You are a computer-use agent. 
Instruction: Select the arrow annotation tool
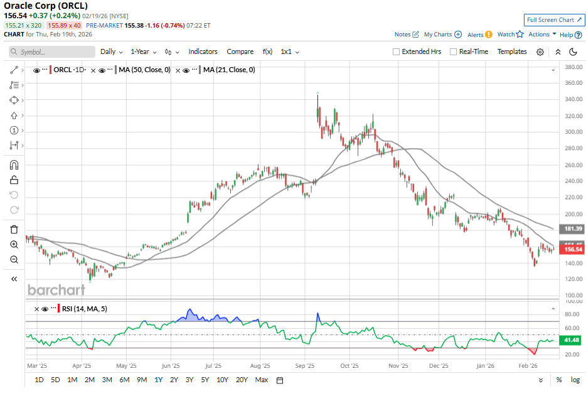pos(13,115)
